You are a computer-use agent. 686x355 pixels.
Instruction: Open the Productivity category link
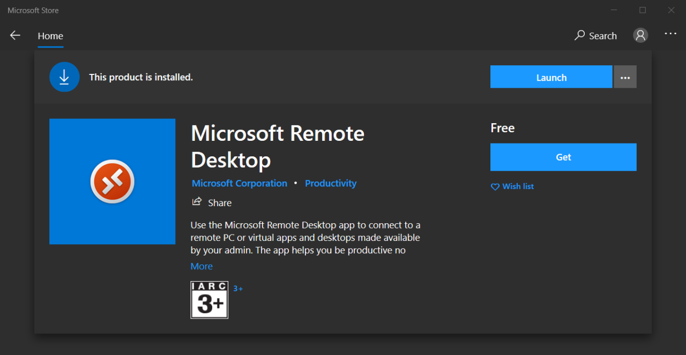tap(331, 183)
